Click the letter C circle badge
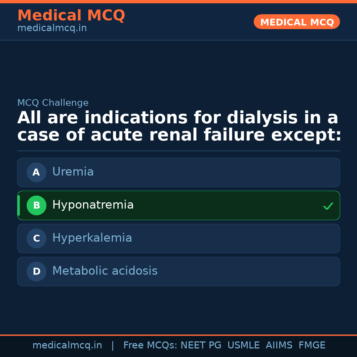Image resolution: width=357 pixels, height=357 pixels. point(36,238)
